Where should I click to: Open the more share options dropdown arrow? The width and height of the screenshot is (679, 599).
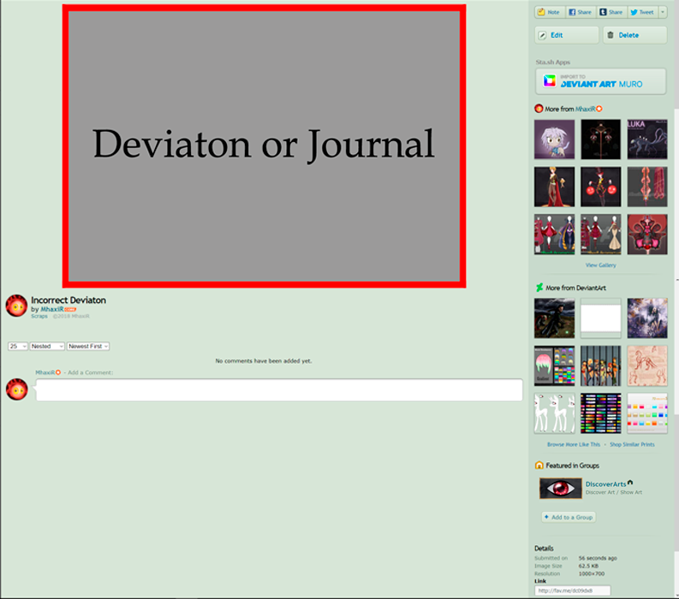point(663,12)
